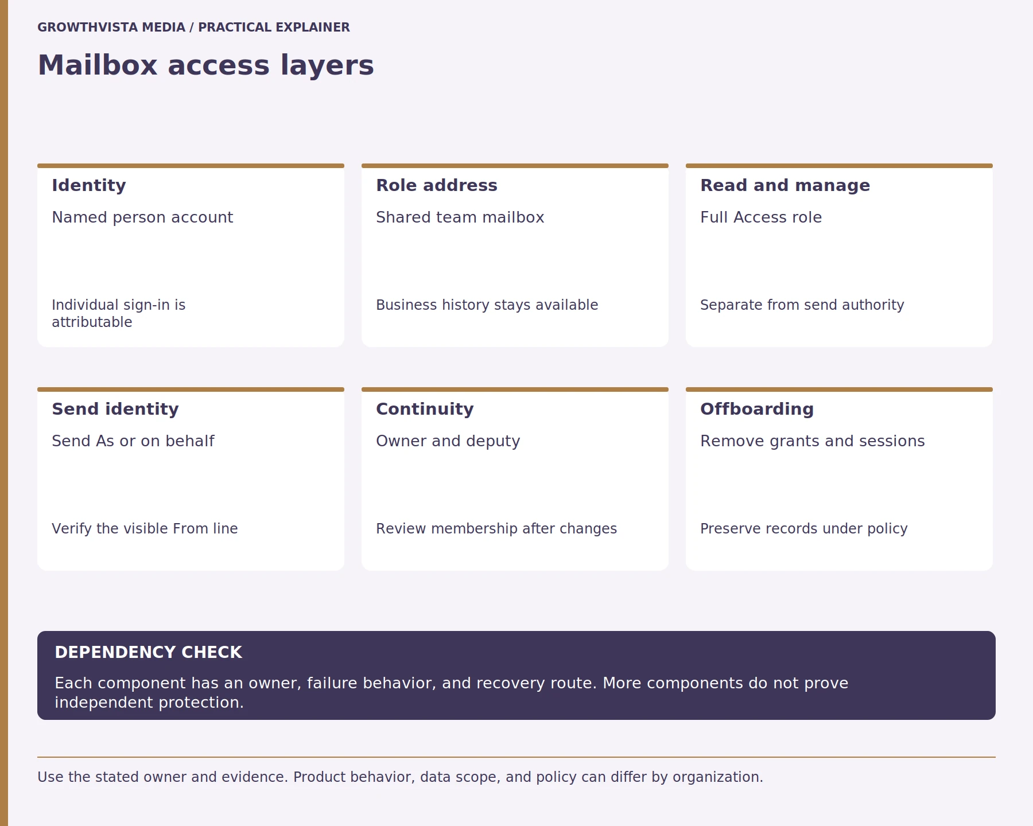The width and height of the screenshot is (1033, 826).
Task: Select 'Owner and deputy' text
Action: [448, 441]
